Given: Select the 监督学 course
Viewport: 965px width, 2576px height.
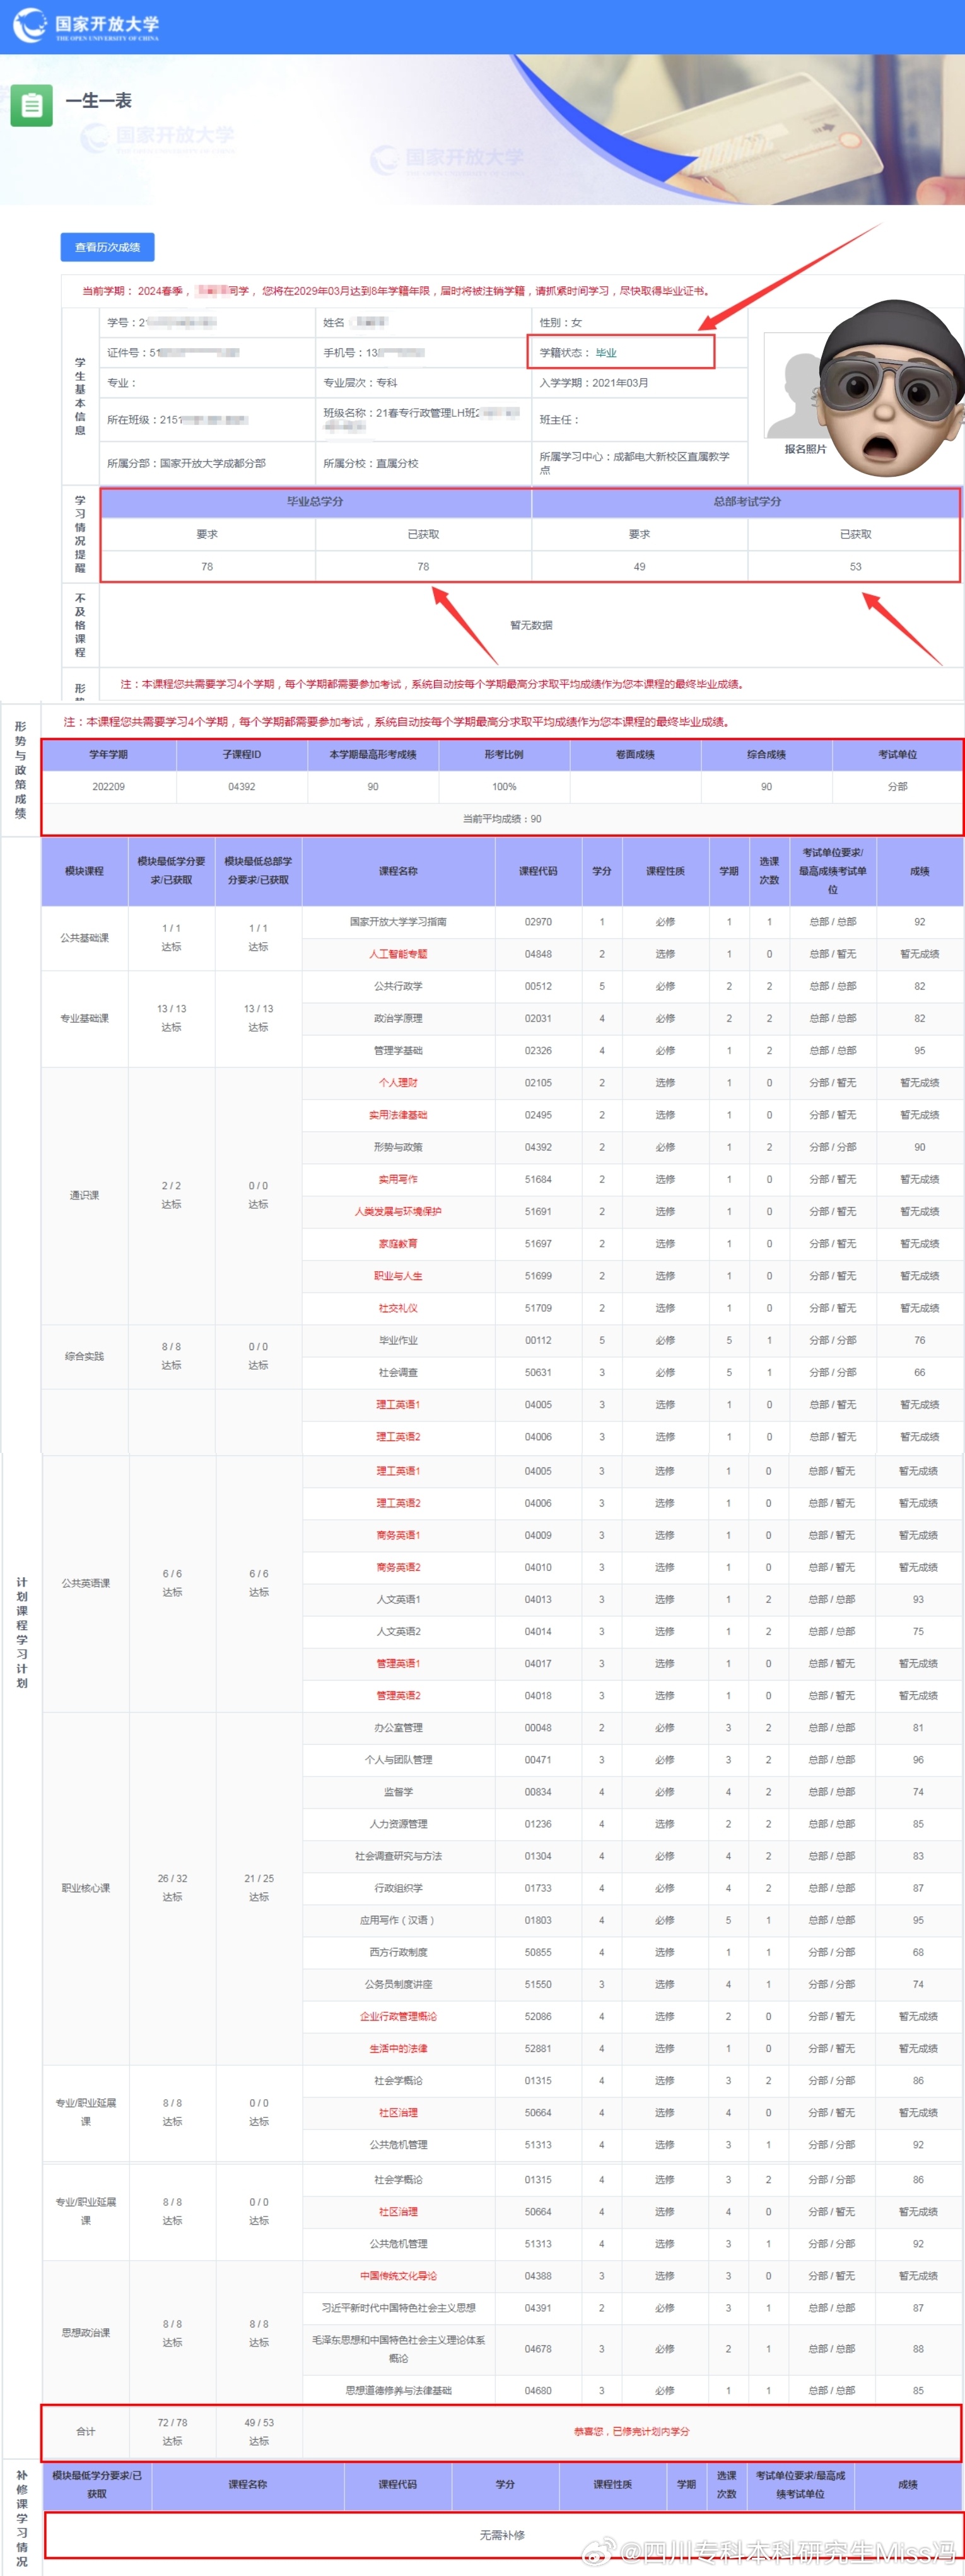Looking at the screenshot, I should coord(398,1792).
